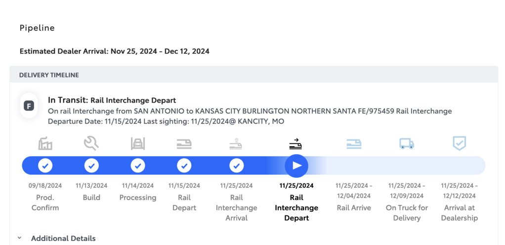Click the blue Rail Arrive train icon

point(354,144)
